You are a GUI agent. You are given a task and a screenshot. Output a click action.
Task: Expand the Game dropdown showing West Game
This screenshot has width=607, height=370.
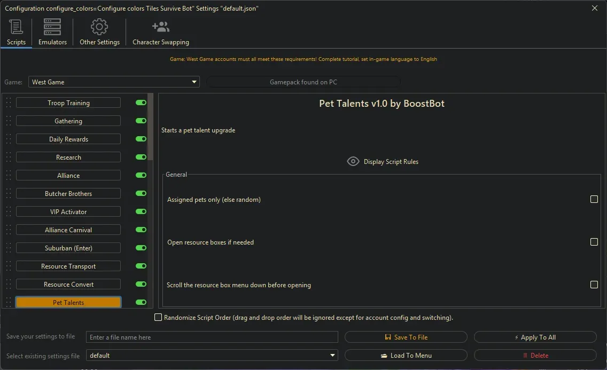(x=114, y=82)
